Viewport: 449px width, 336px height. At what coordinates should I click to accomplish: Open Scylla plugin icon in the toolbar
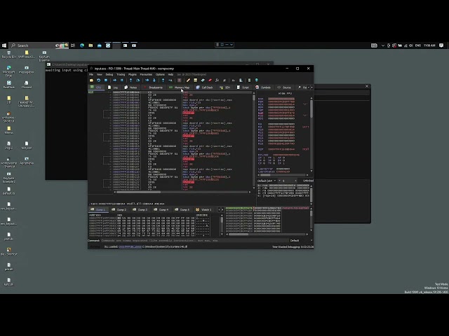180,80
